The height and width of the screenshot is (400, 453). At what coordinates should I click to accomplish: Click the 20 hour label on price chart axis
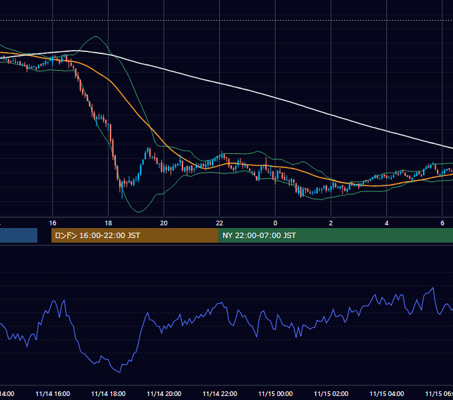tap(164, 223)
